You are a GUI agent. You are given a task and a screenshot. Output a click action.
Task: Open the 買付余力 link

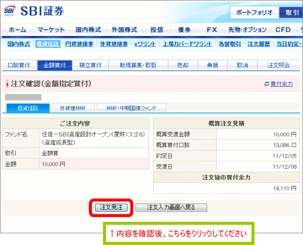click(282, 84)
